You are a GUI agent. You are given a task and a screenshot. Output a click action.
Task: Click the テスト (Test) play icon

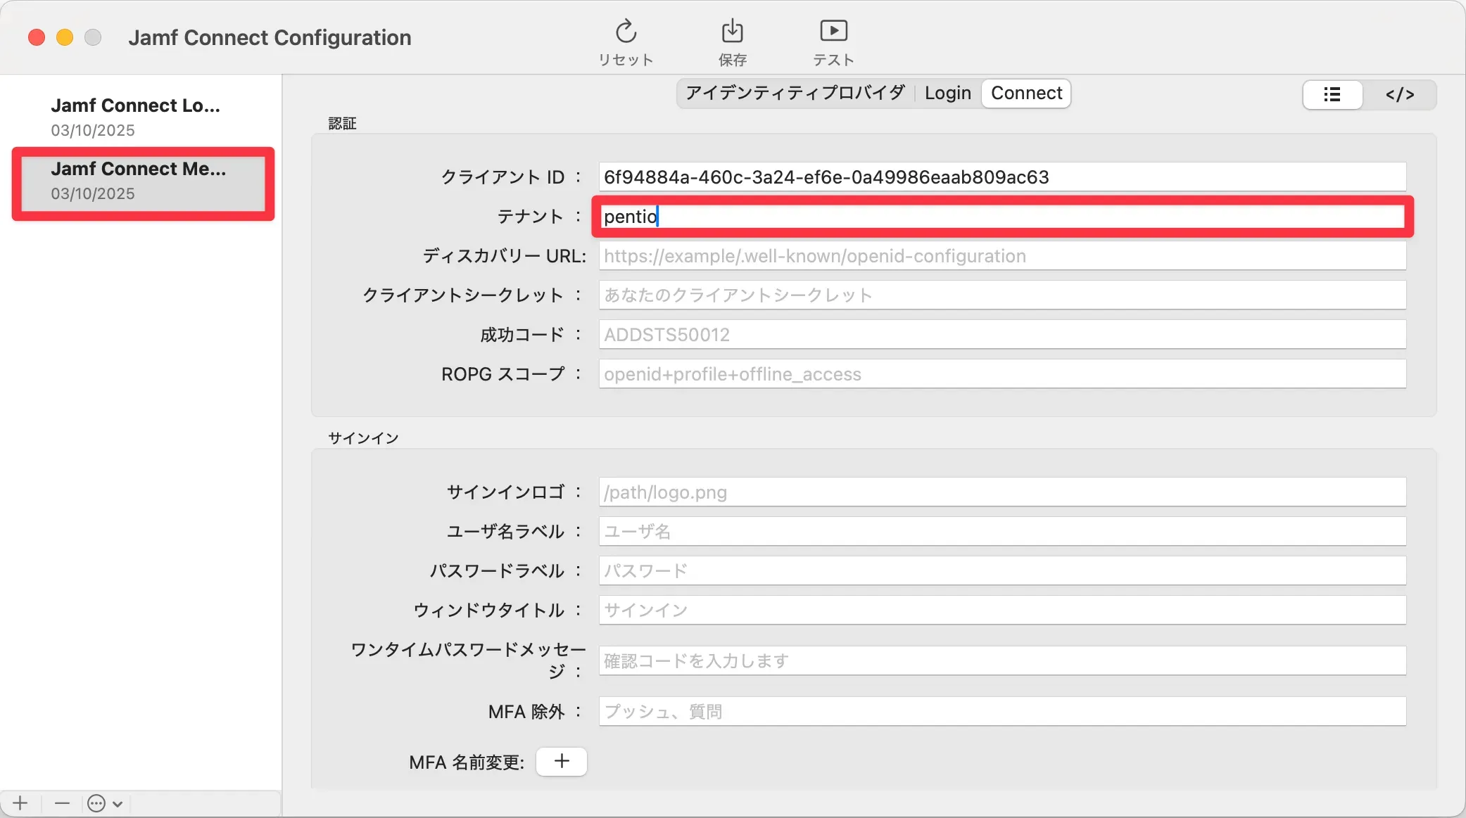[x=833, y=32]
